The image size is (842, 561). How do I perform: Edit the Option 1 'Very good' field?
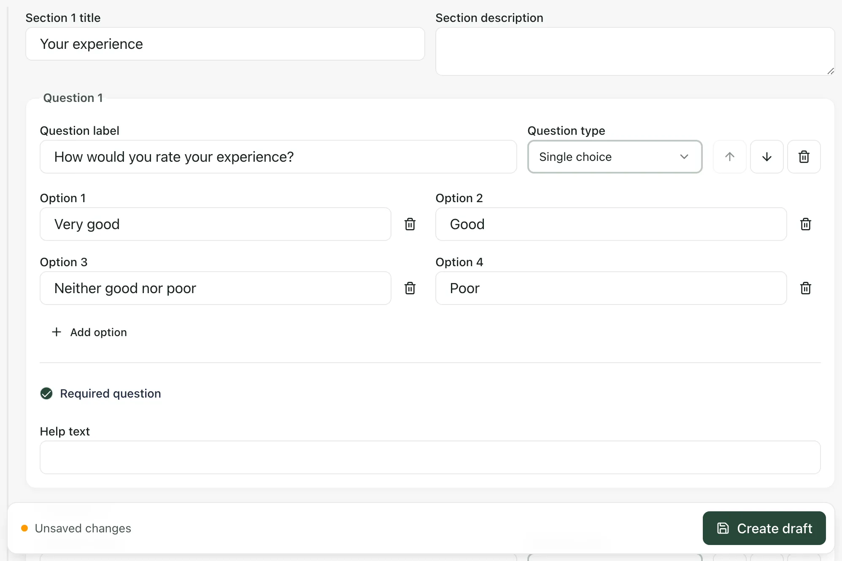216,224
